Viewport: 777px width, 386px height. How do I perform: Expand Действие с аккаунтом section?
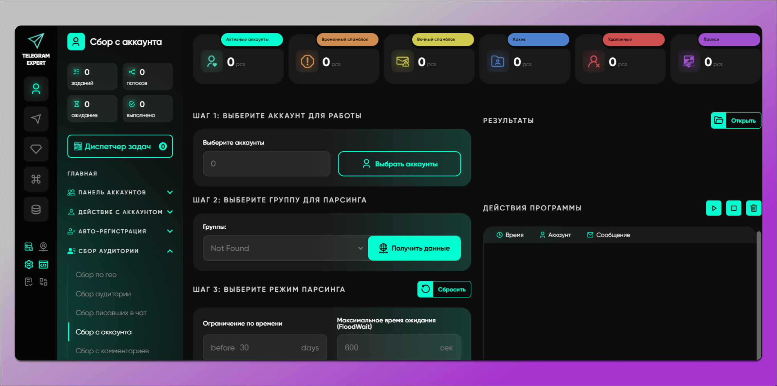120,212
